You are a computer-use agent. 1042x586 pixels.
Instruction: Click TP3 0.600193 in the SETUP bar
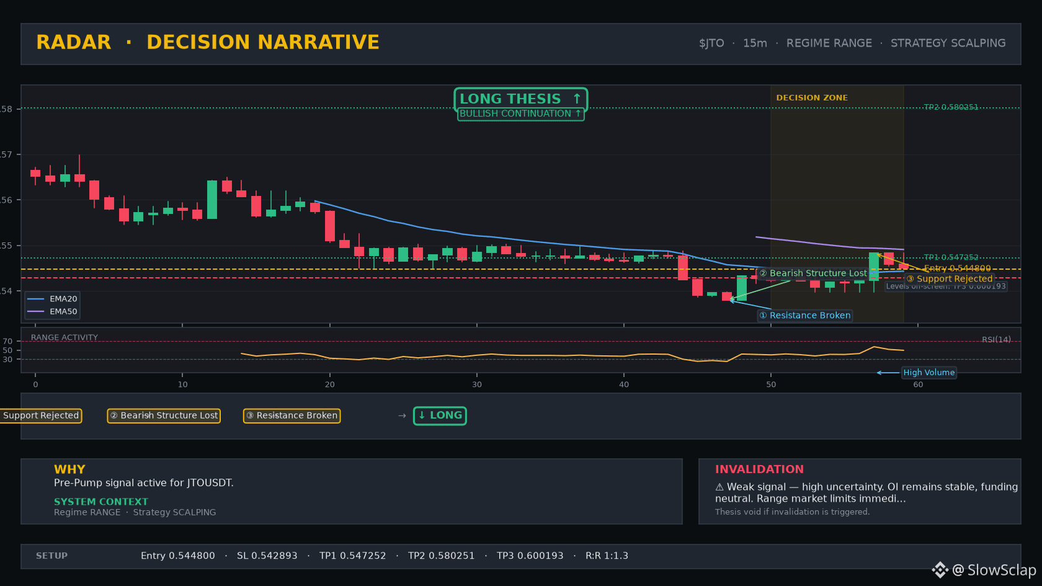(530, 556)
